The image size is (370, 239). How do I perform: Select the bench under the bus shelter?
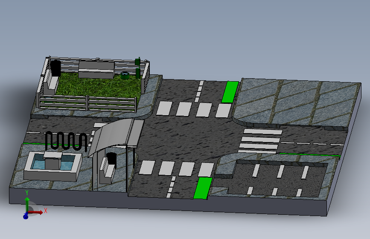(107, 171)
